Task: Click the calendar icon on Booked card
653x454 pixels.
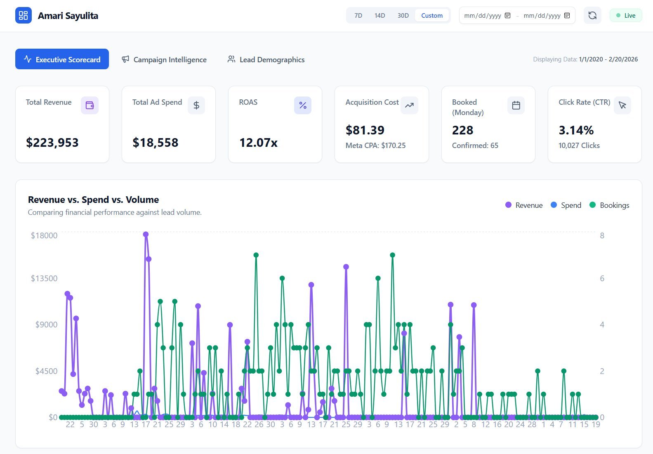Action: point(516,106)
